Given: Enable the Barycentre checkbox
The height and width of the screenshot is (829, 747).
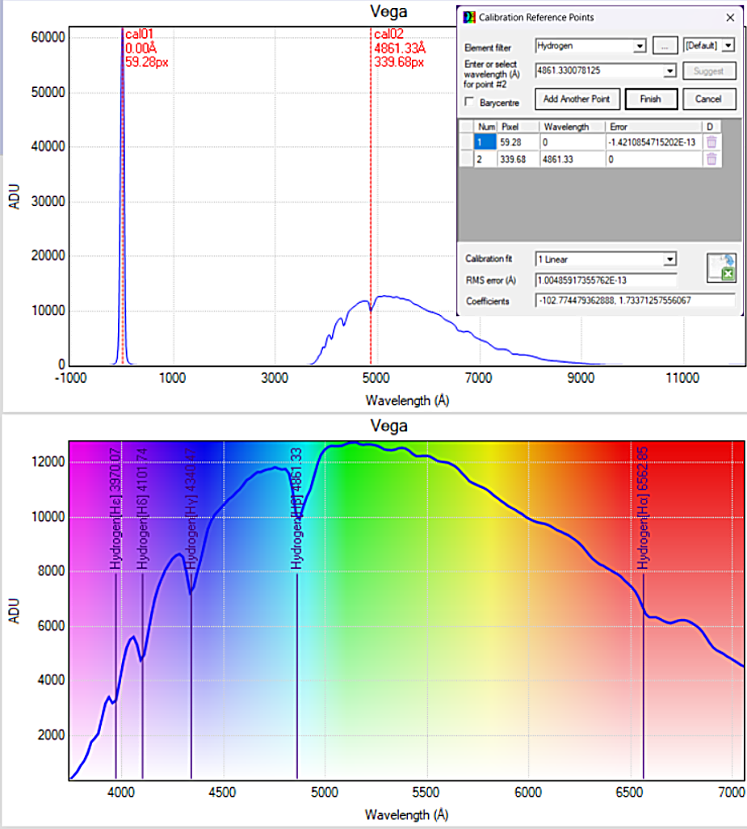Looking at the screenshot, I should click(470, 103).
